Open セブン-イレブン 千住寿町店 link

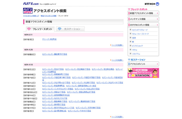[x=49, y=72]
